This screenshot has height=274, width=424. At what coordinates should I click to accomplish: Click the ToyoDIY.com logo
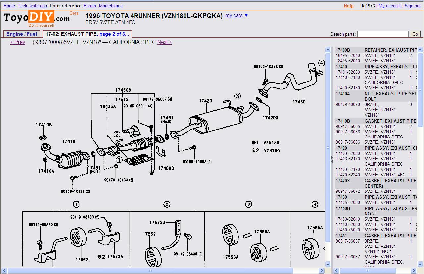(x=37, y=19)
